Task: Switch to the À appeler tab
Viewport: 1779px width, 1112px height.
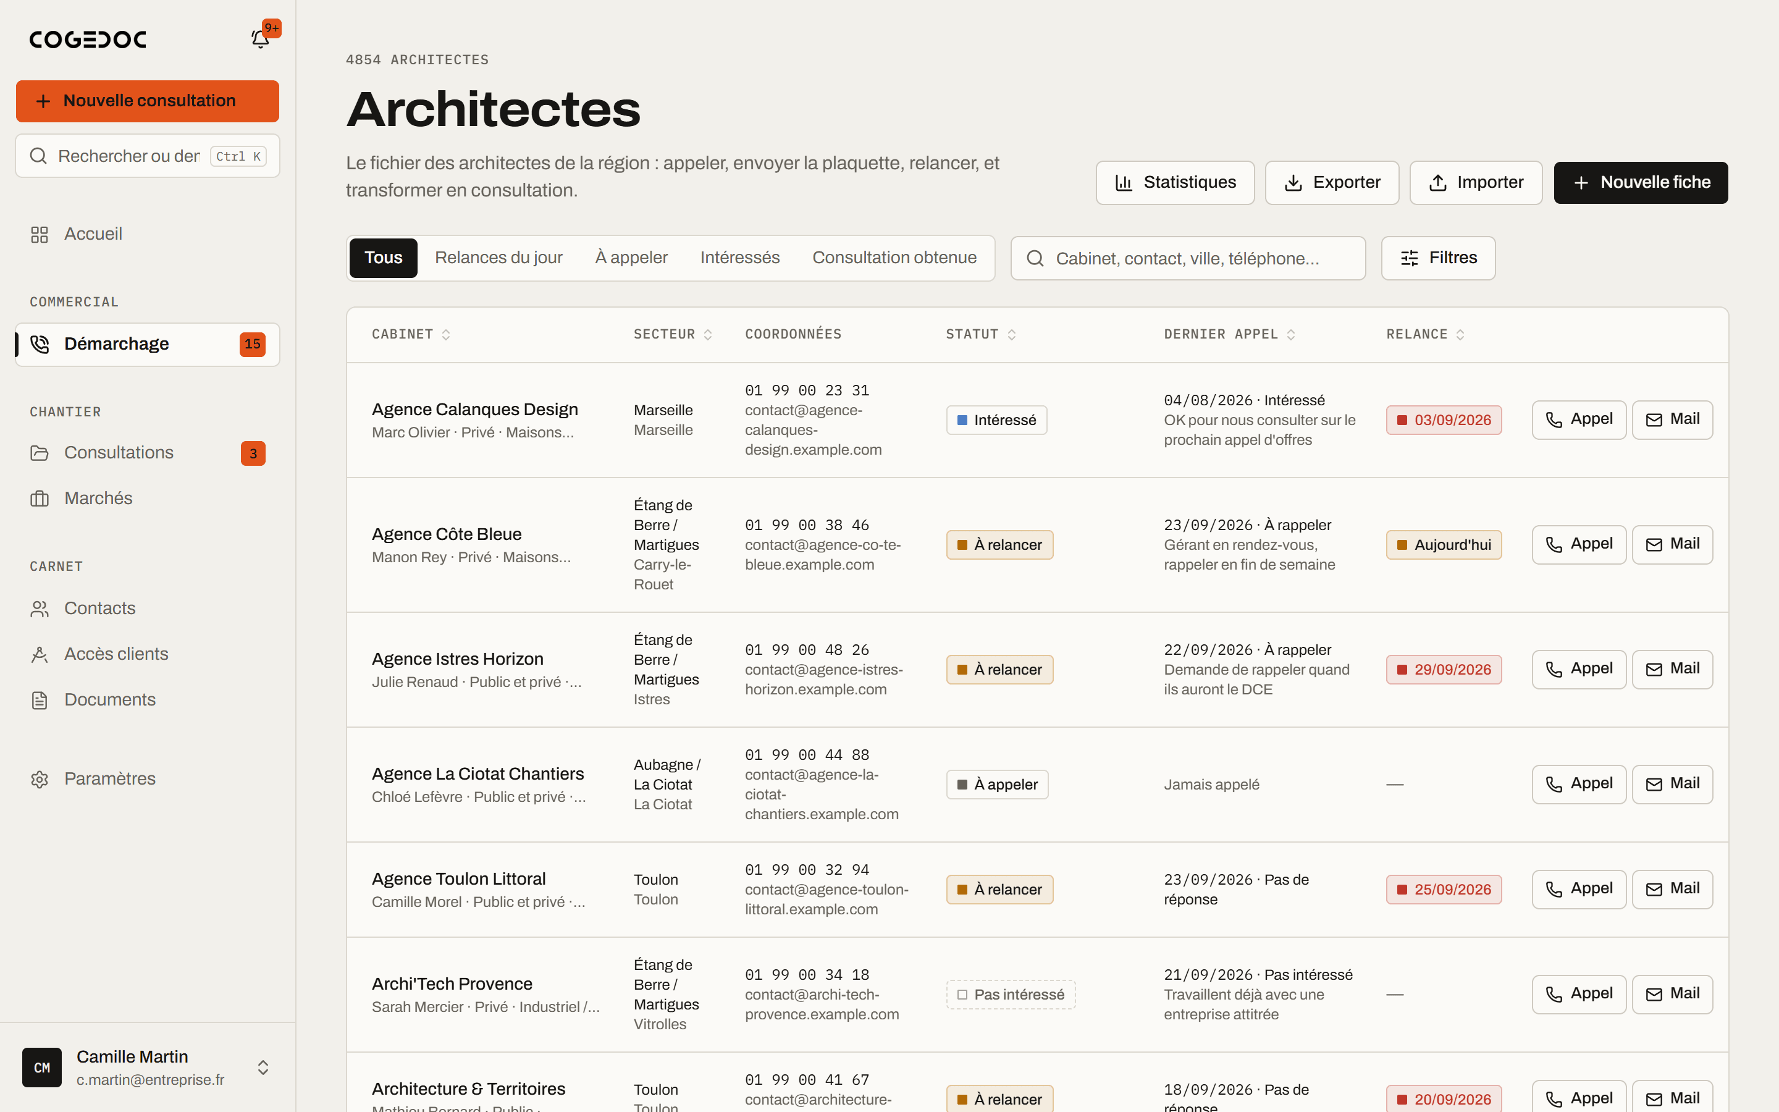Action: (x=631, y=258)
